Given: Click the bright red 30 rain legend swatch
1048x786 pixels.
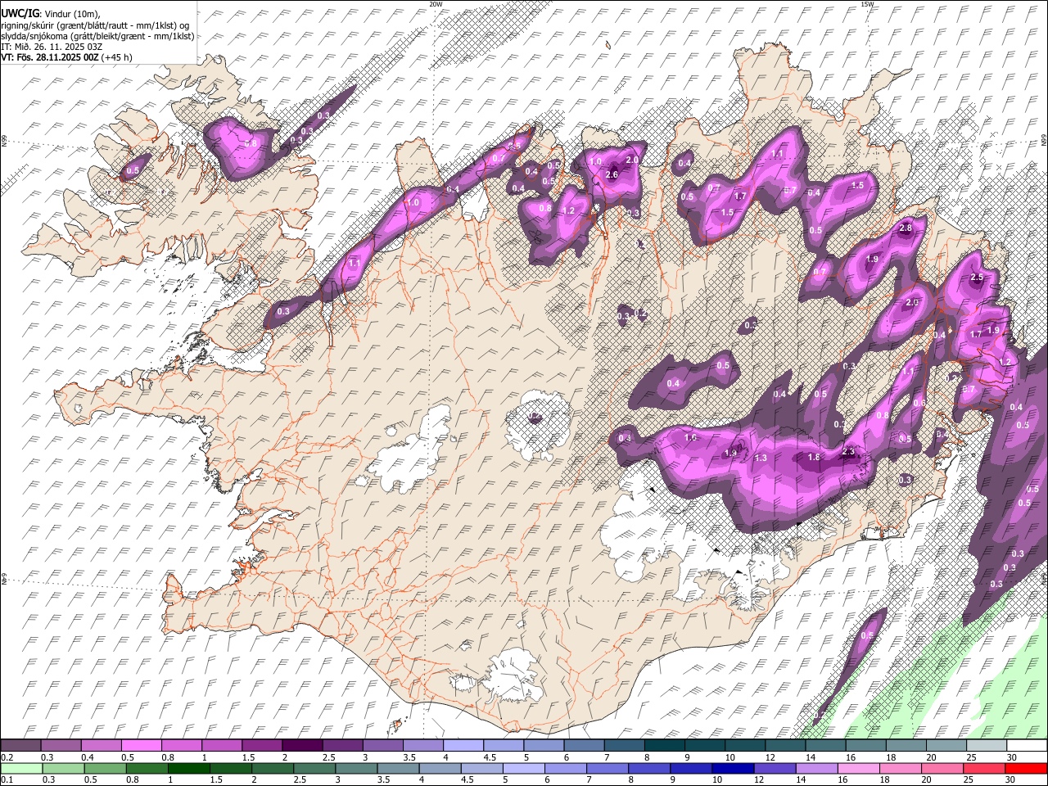Looking at the screenshot, I should [x=1026, y=769].
